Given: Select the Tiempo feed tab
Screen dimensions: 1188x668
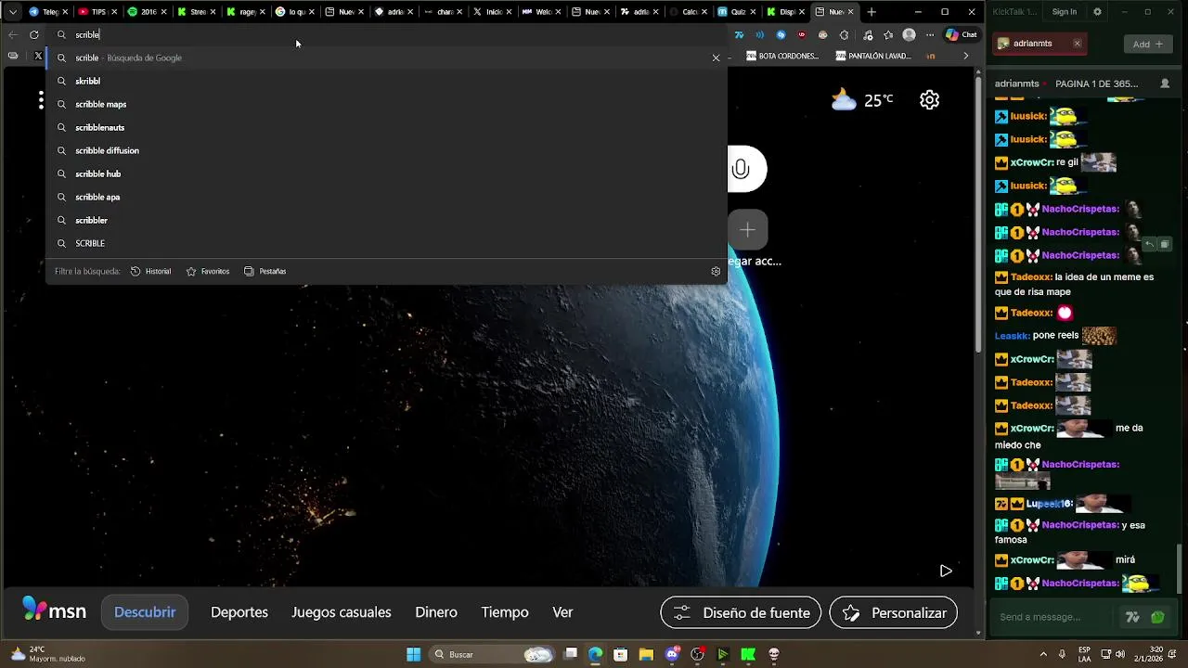Looking at the screenshot, I should pyautogui.click(x=505, y=612).
